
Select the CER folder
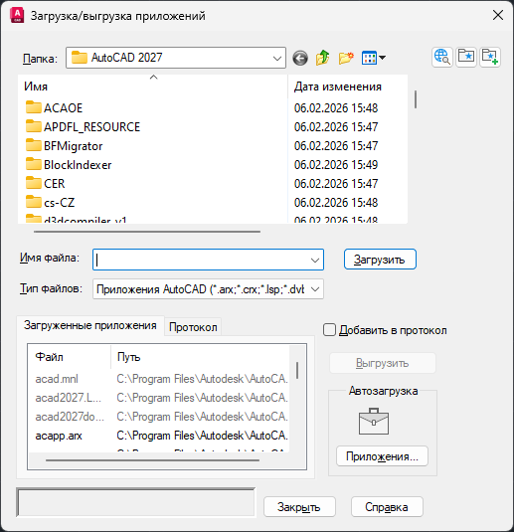coord(45,184)
